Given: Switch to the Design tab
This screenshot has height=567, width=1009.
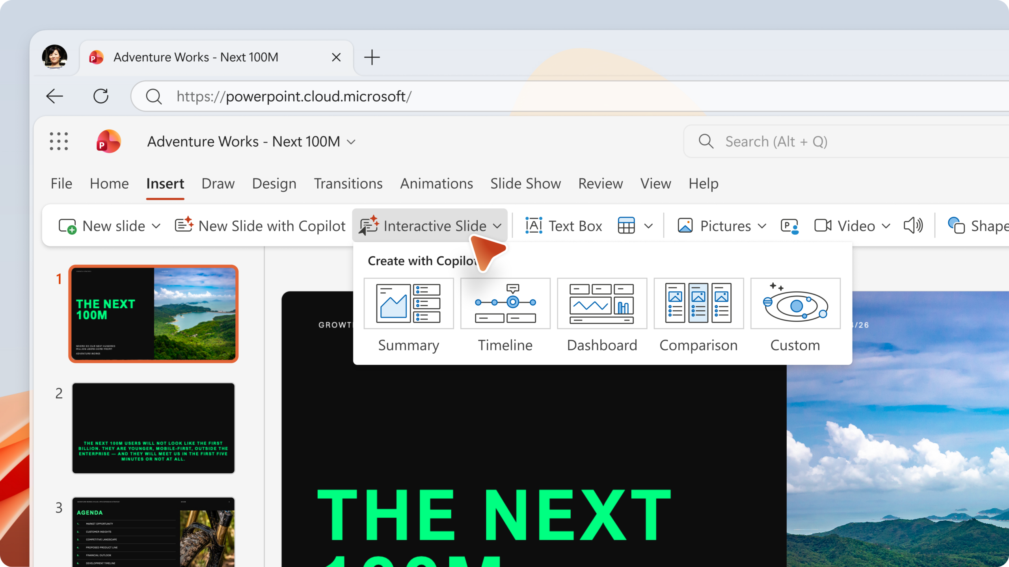Looking at the screenshot, I should 274,183.
